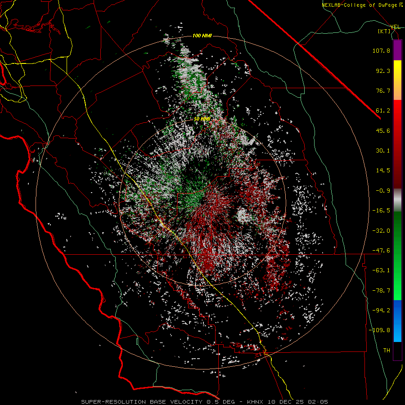Select the -63.1 scale value
The width and height of the screenshot is (405, 405).
[x=381, y=270]
